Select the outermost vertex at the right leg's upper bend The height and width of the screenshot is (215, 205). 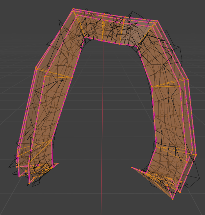pos(188,79)
